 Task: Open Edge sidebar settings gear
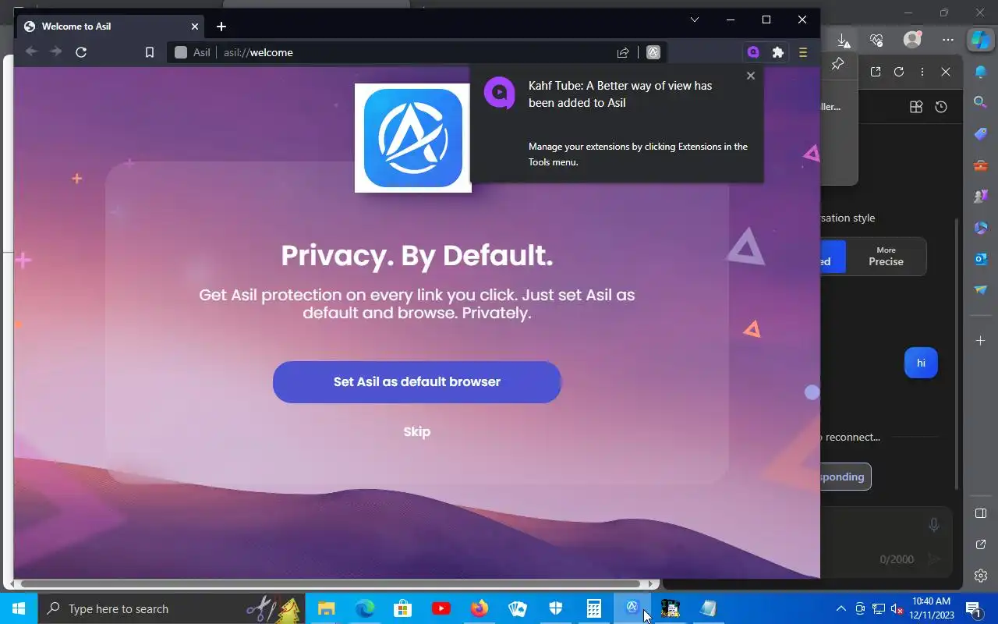pos(981,576)
